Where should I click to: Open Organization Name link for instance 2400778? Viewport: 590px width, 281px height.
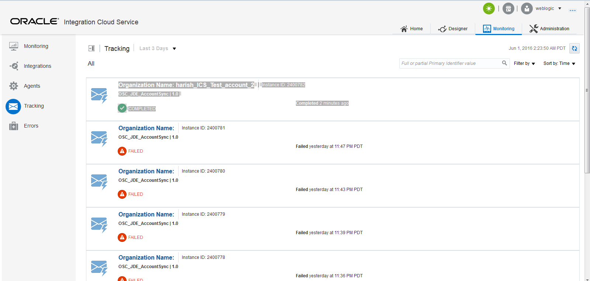click(146, 257)
